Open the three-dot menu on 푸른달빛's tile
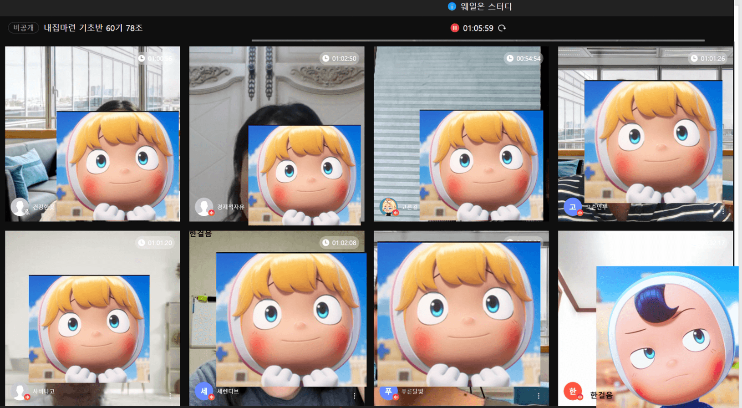The width and height of the screenshot is (742, 408). click(x=539, y=396)
